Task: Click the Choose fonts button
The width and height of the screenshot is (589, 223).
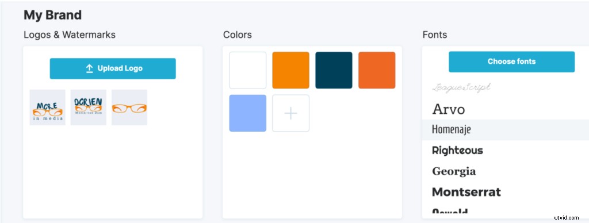Action: click(x=511, y=61)
